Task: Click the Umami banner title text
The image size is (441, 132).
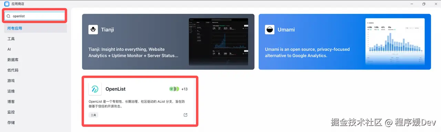Action: 286,30
